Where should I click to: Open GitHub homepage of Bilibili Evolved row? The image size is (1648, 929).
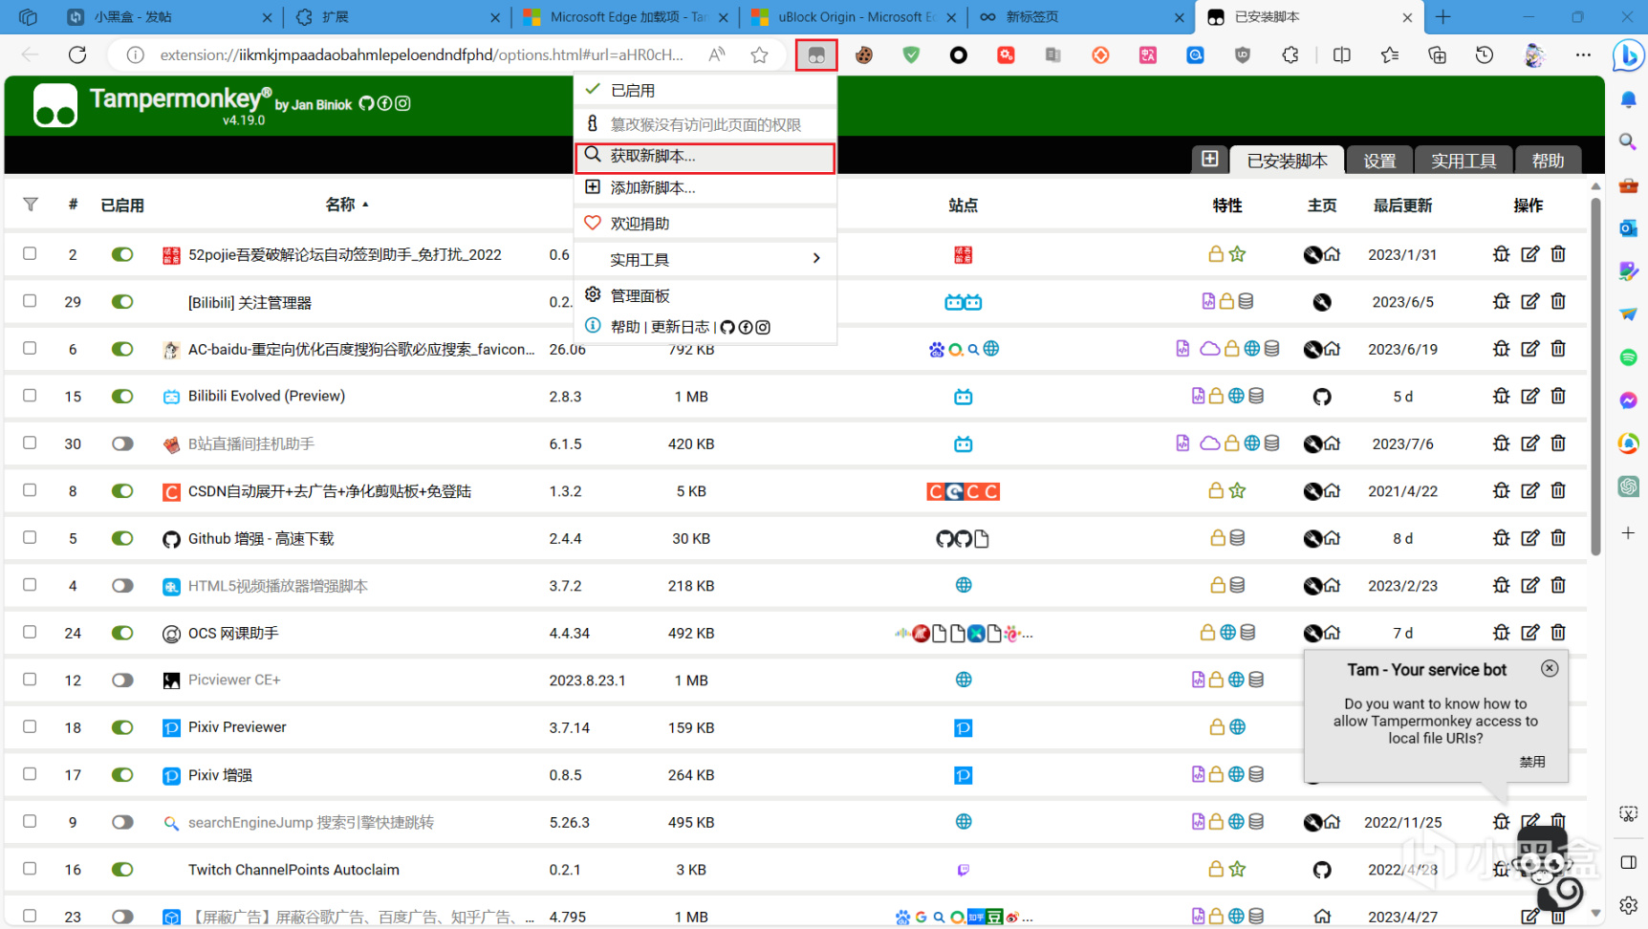click(1322, 397)
